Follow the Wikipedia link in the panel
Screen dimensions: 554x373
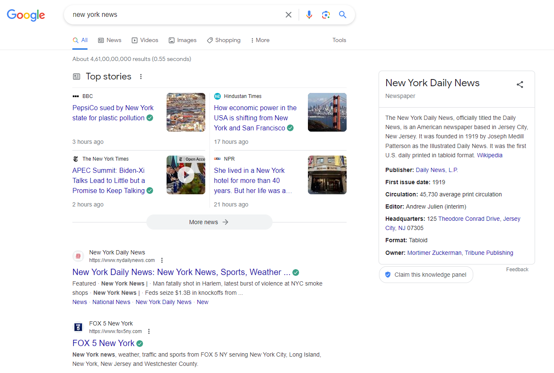pos(490,155)
